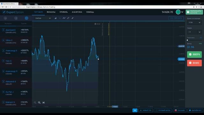This screenshot has width=204, height=115.
Task: Click the green profile avatar
Action: click(178, 12)
